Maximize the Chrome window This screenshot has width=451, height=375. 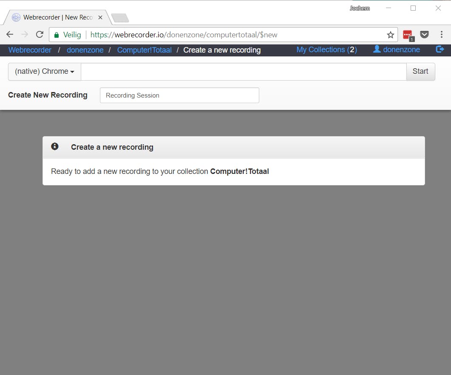[413, 8]
